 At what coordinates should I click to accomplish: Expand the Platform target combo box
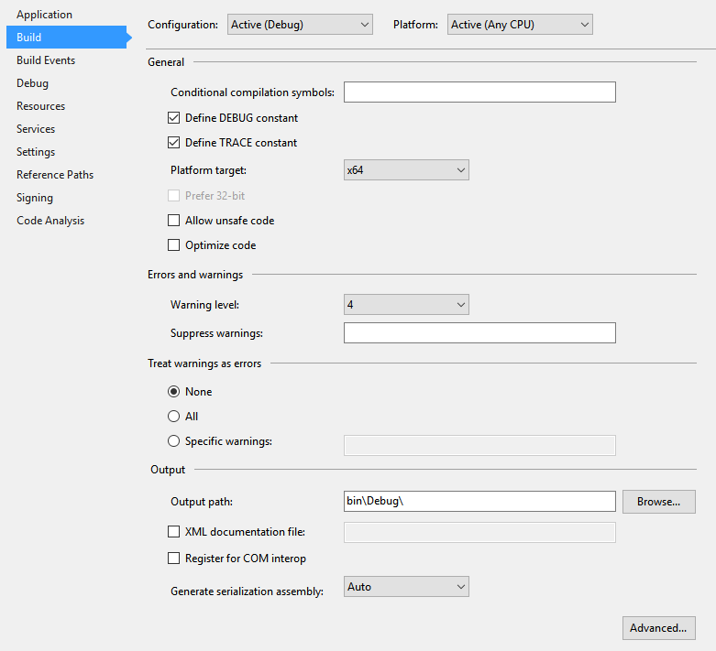coord(406,170)
